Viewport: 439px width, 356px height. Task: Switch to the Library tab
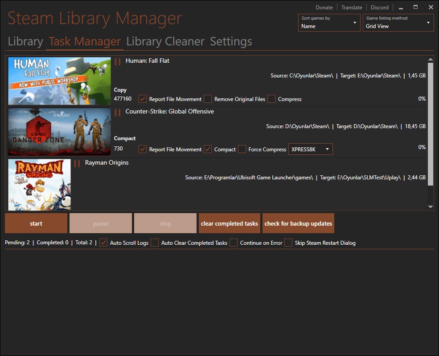(x=25, y=41)
